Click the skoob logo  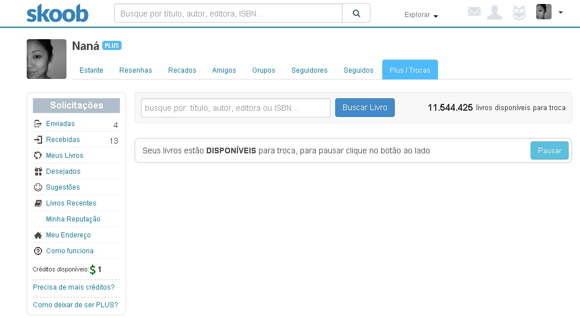[x=57, y=13]
